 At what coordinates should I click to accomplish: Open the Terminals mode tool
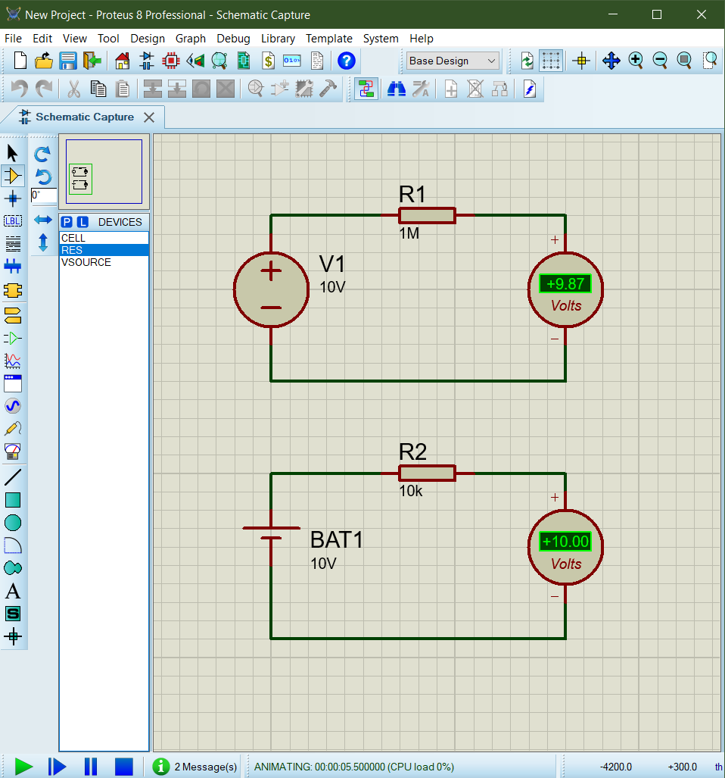click(13, 315)
